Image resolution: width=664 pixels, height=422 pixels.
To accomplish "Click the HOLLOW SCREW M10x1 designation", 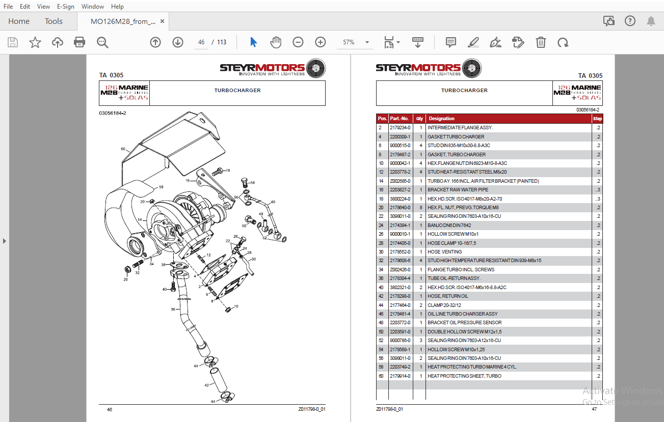I will pyautogui.click(x=453, y=234).
